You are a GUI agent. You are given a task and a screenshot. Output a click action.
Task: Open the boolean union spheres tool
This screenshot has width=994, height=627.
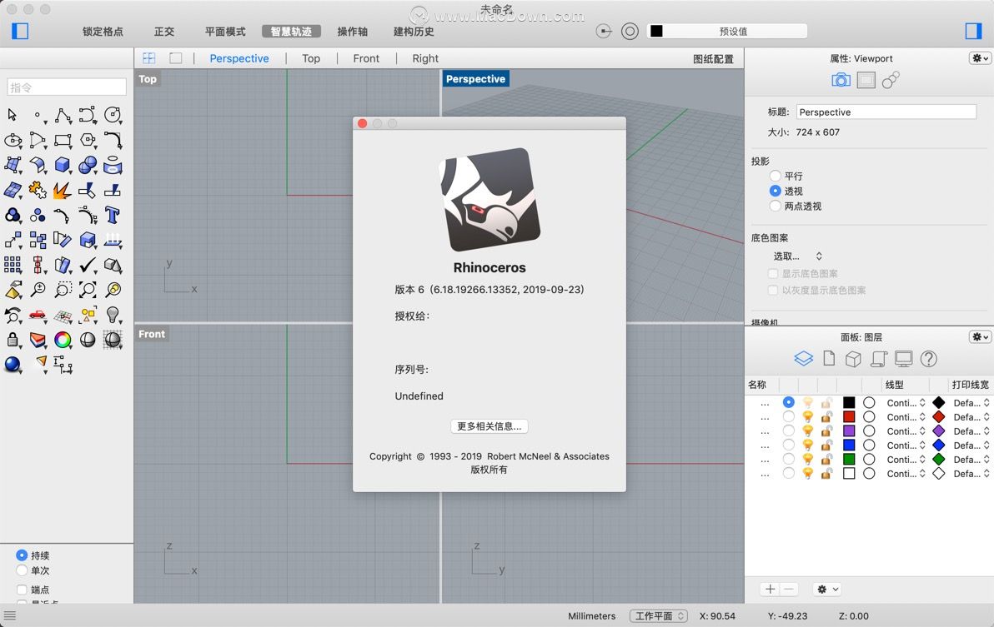[88, 165]
